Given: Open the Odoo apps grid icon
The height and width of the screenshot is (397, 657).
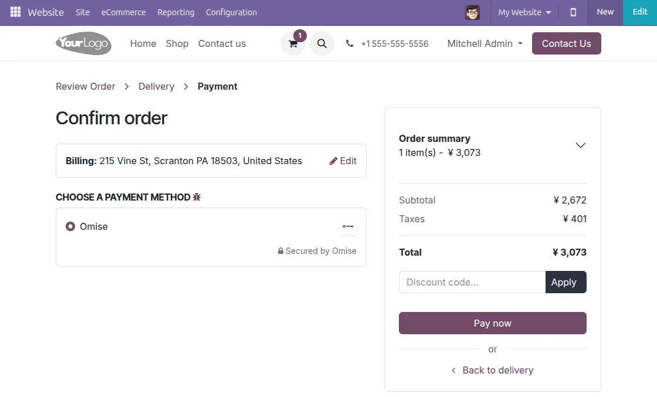Looking at the screenshot, I should 15,12.
